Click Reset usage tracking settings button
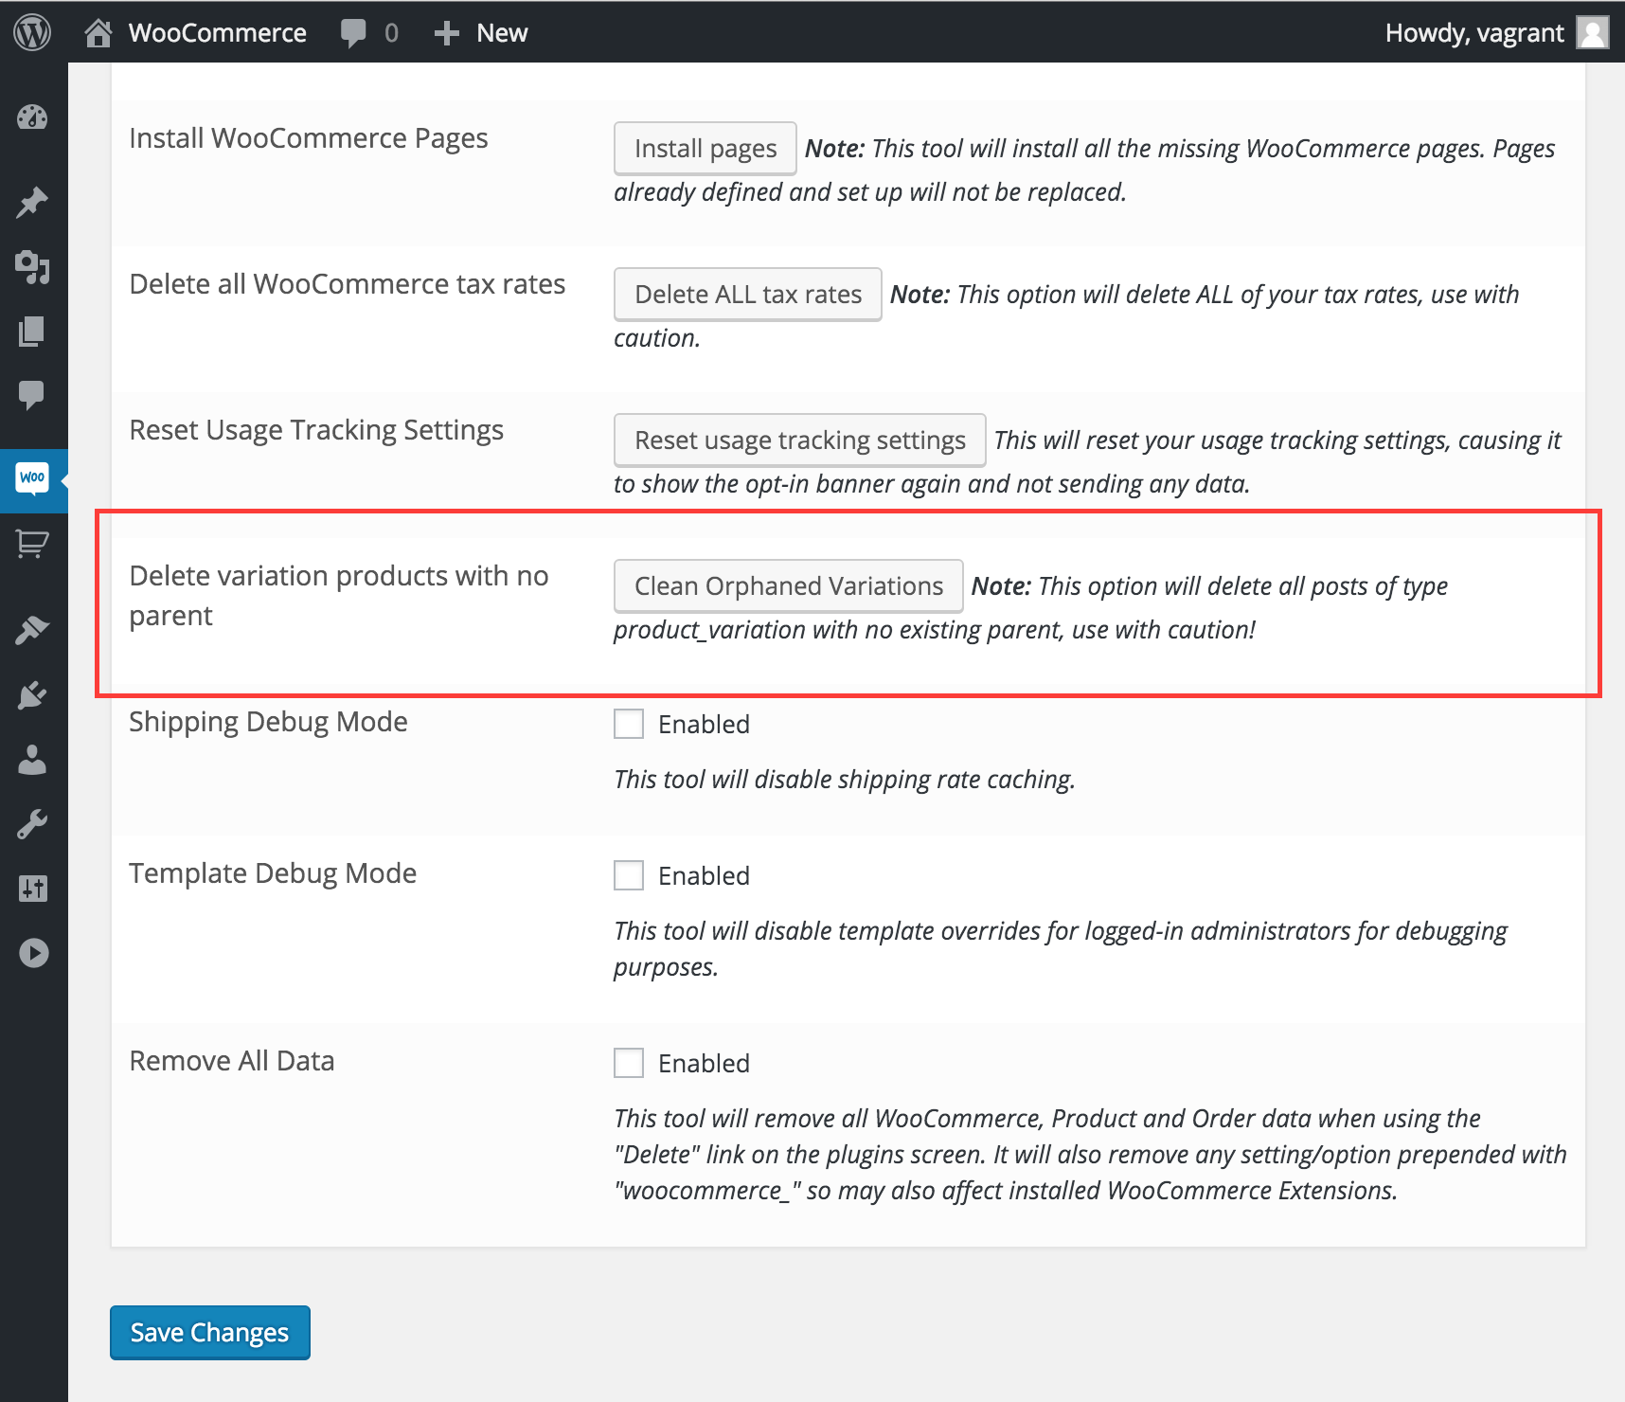This screenshot has width=1625, height=1402. click(800, 440)
